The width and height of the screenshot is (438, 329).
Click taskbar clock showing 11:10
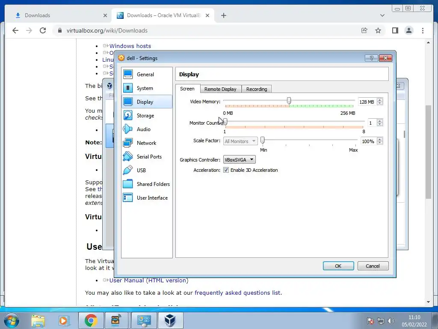(414, 321)
